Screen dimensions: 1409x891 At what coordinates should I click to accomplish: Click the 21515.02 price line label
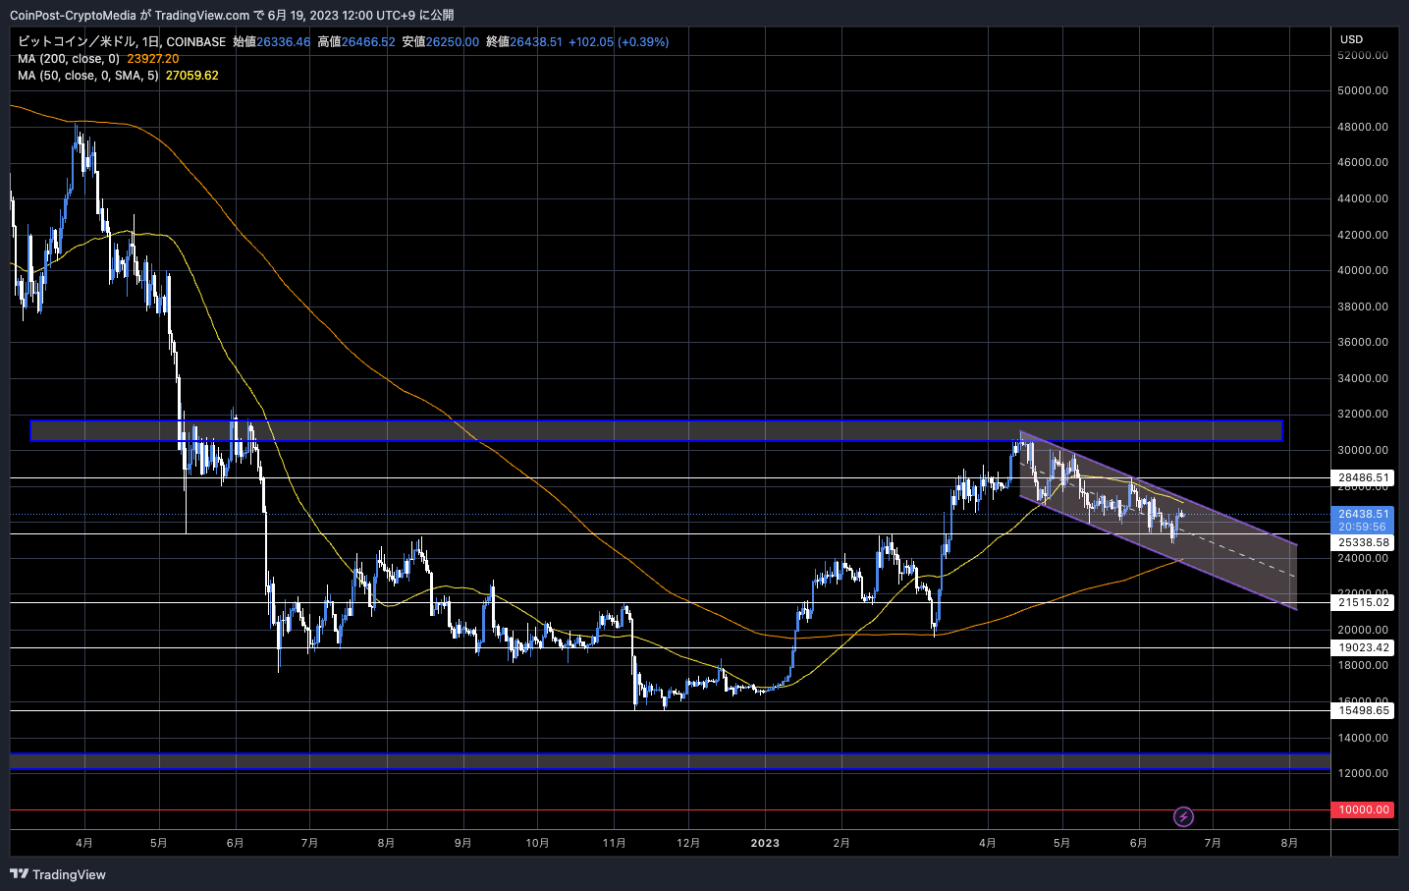1364,602
